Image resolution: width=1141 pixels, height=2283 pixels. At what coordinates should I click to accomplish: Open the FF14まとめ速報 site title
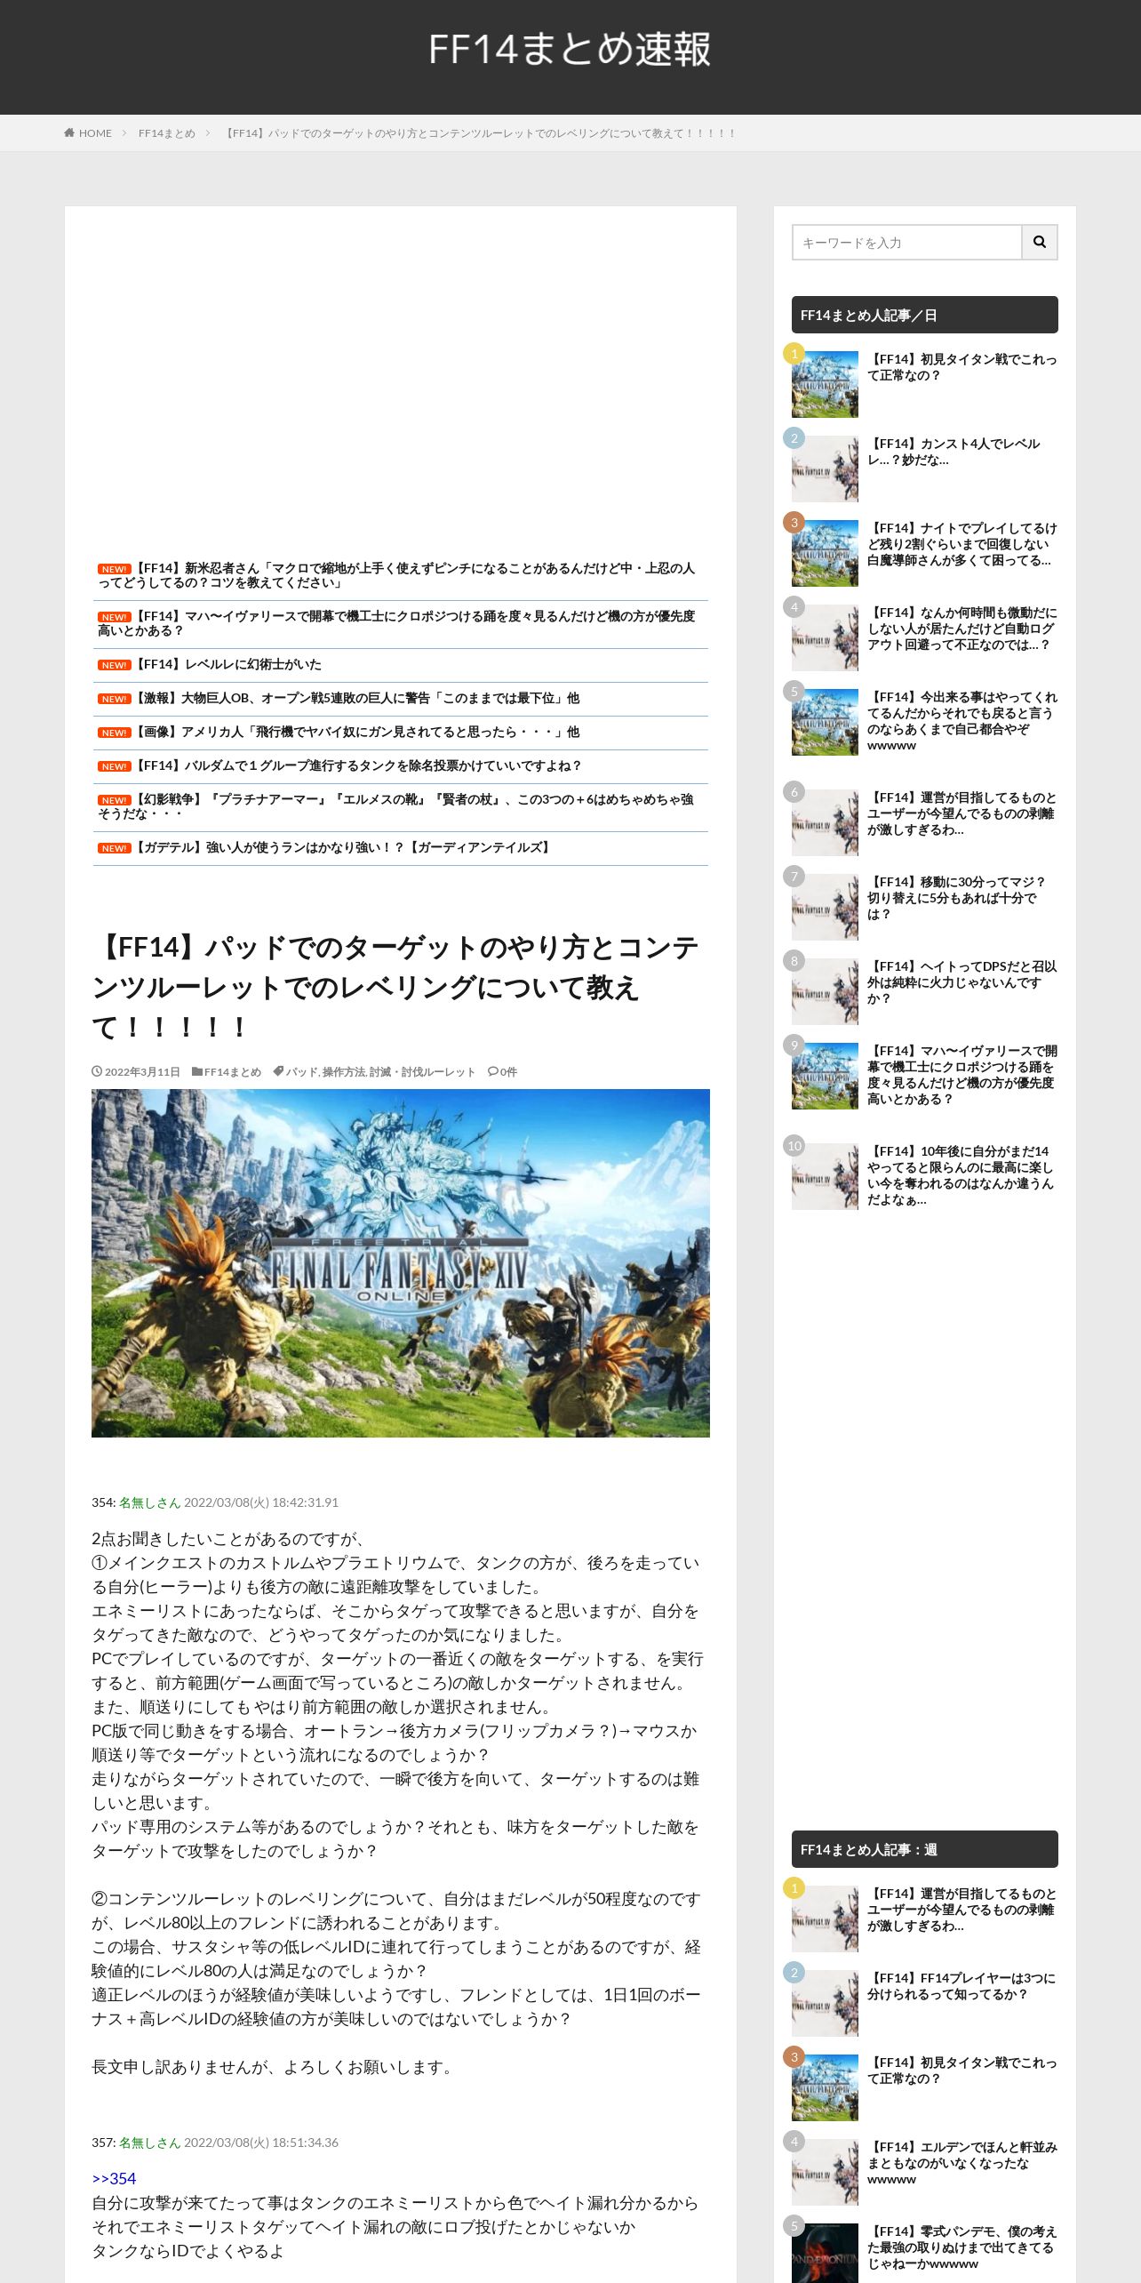click(570, 49)
